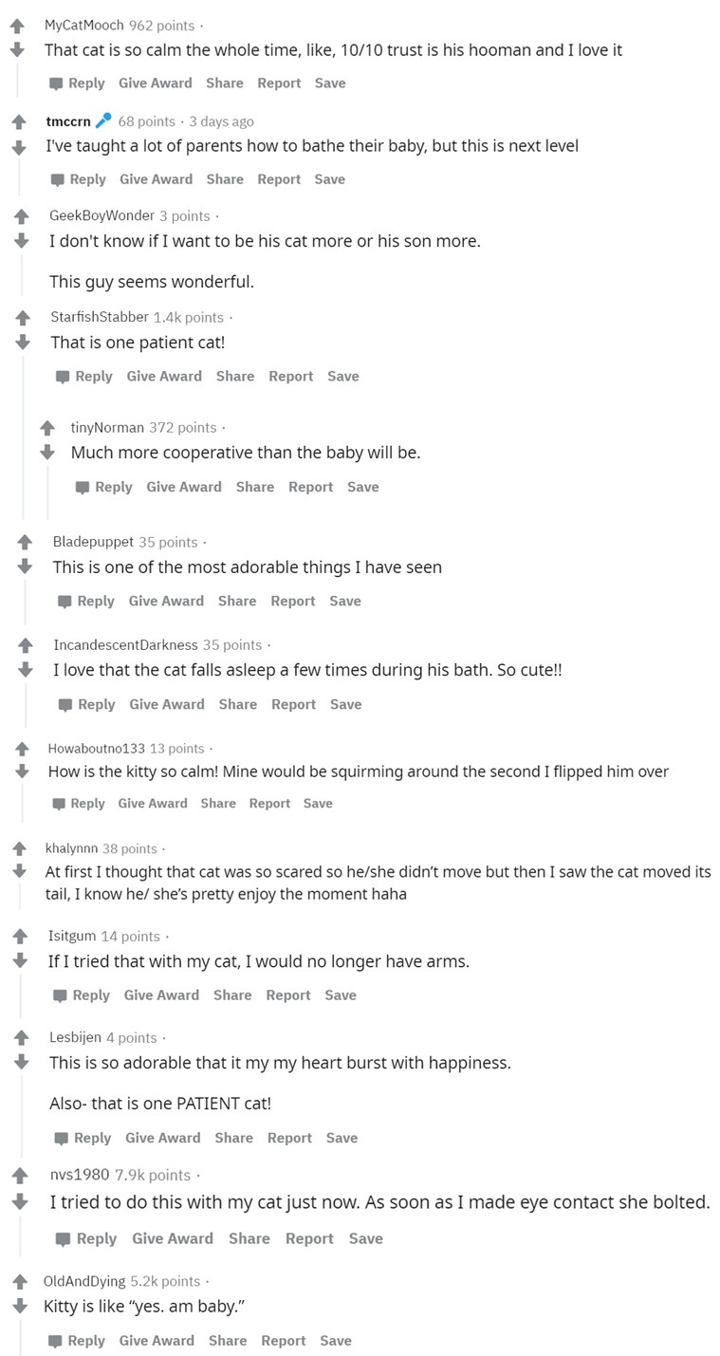The image size is (720, 1356).
Task: Upvote MyCatMooch's comment
Action: 16,27
